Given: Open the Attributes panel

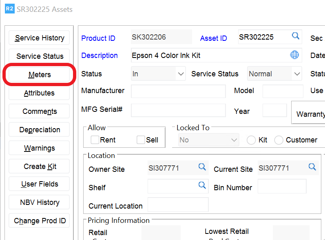Looking at the screenshot, I should click(40, 93).
